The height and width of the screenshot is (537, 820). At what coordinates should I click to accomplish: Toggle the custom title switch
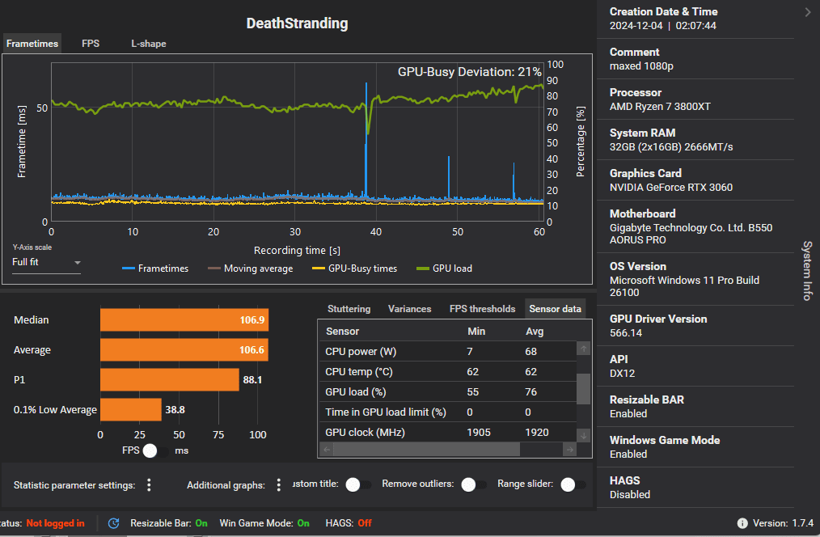359,484
